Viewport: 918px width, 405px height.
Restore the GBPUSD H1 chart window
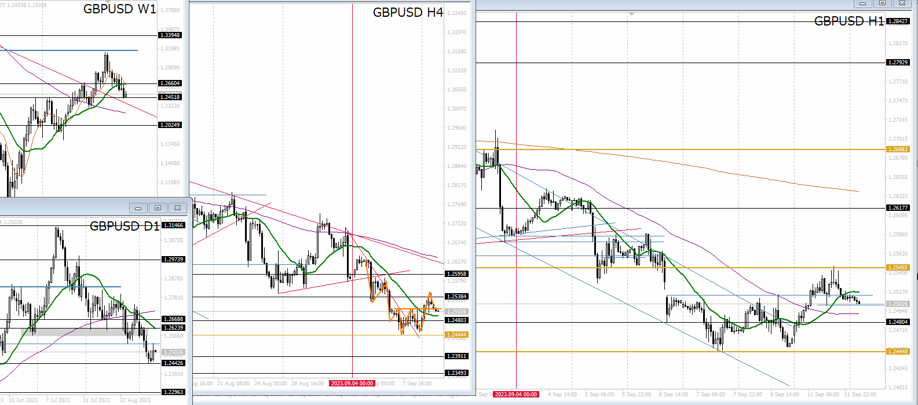(x=882, y=3)
